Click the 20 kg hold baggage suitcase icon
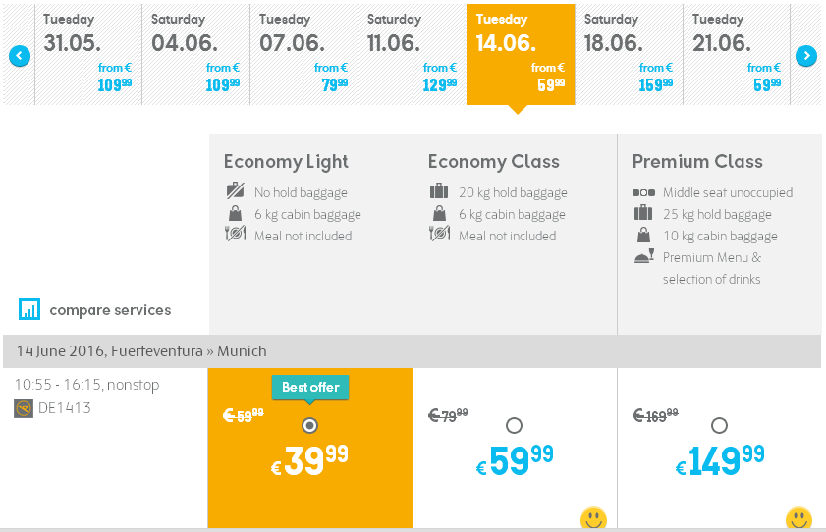 (x=439, y=191)
